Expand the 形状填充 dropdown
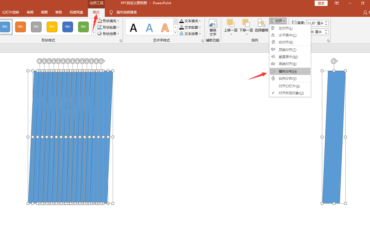This screenshot has height=228, width=370. [x=118, y=21]
